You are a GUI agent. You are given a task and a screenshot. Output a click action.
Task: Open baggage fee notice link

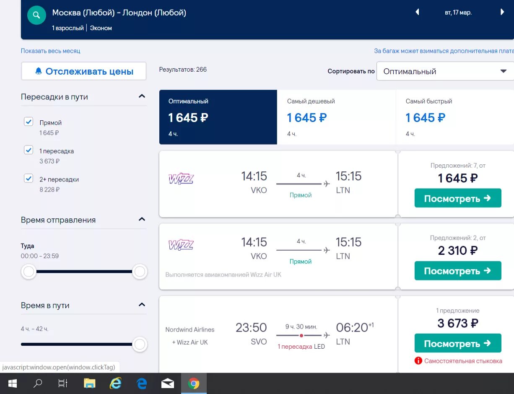coord(444,51)
